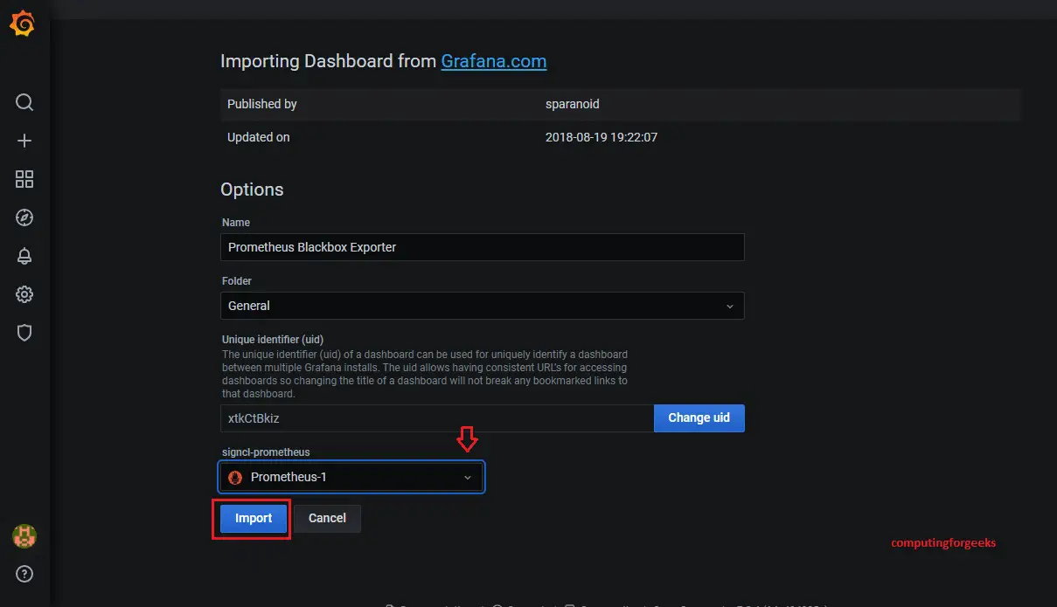This screenshot has height=607, width=1057.
Task: Open the user avatar in sidebar
Action: click(24, 536)
